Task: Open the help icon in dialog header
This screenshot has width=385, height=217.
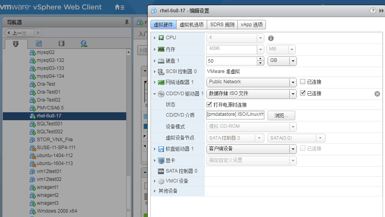Action: 373,11
